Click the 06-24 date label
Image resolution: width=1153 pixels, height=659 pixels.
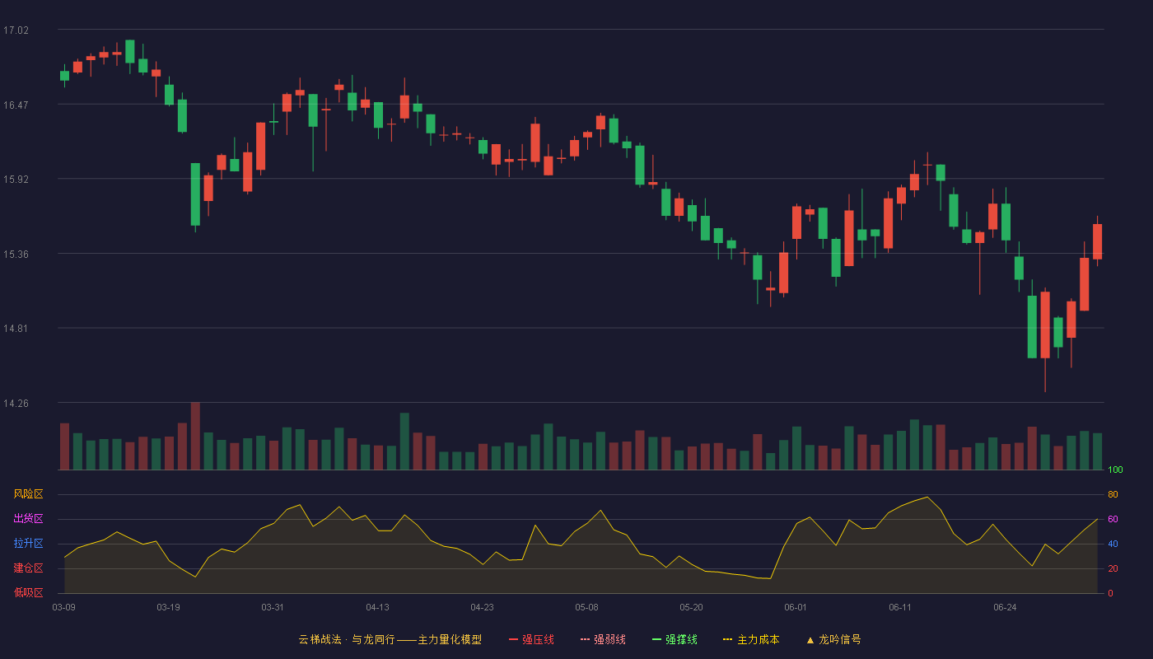(x=1005, y=607)
